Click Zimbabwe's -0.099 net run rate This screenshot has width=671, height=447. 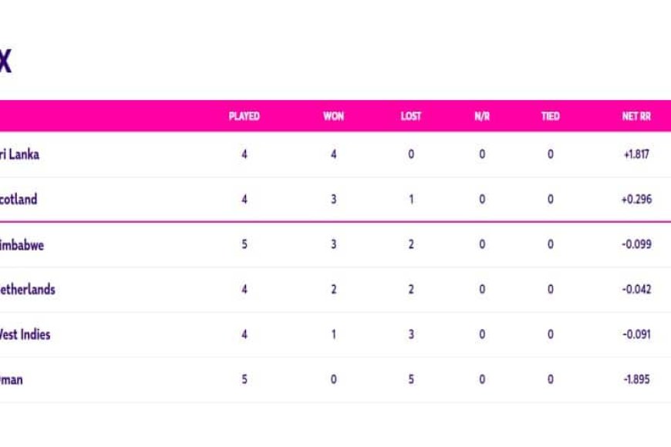(636, 244)
